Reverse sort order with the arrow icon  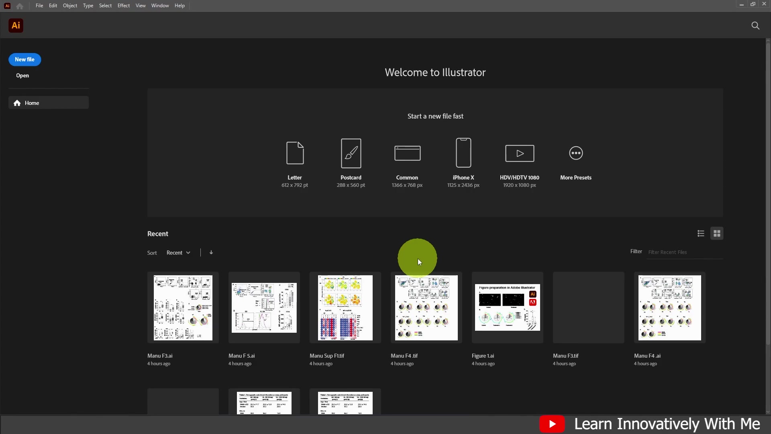pos(211,252)
